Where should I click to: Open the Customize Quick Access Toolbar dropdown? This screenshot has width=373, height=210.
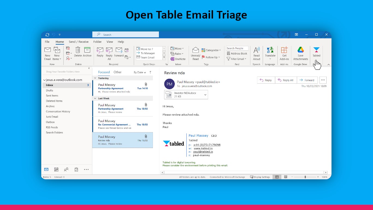tap(60, 35)
